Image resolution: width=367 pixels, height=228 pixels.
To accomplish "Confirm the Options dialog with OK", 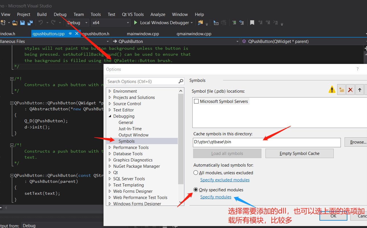I will point(333,216).
